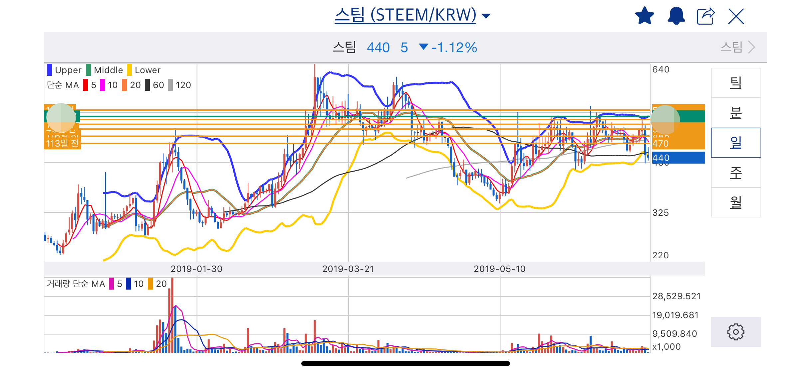This screenshot has height=374, width=811.
Task: Select the 일 (day) interval tab
Action: [x=736, y=142]
